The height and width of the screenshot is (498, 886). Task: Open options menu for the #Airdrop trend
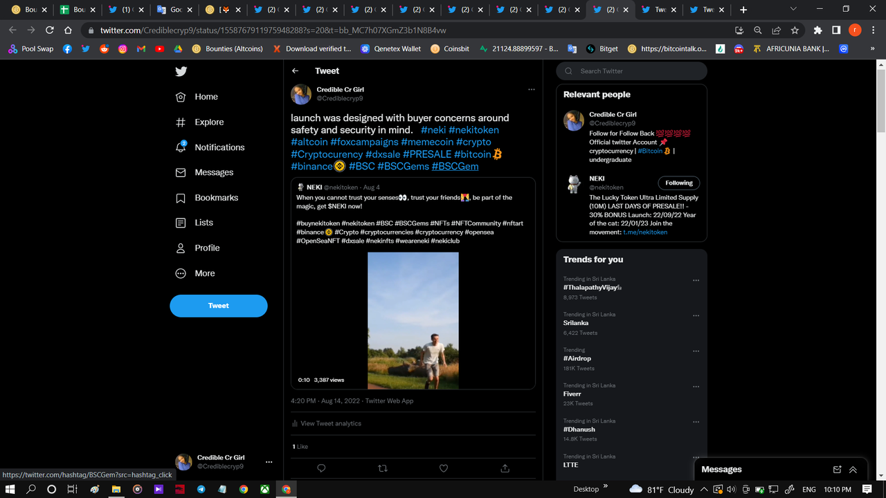tap(696, 351)
